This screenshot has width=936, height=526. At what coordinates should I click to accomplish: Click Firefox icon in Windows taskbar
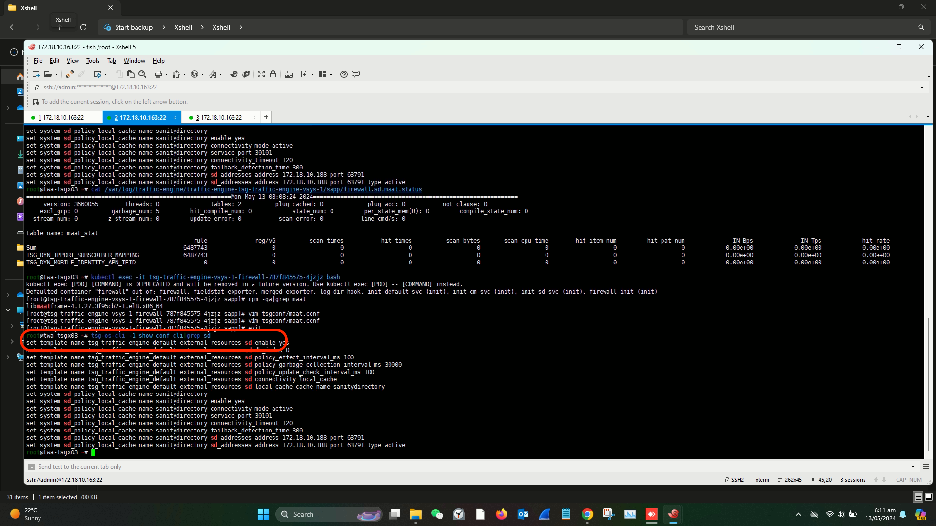(x=501, y=514)
